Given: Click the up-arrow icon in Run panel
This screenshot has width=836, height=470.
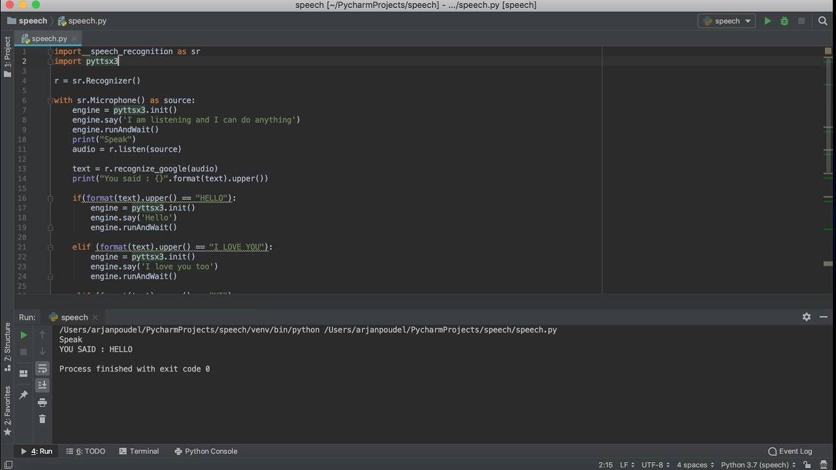Looking at the screenshot, I should 42,335.
